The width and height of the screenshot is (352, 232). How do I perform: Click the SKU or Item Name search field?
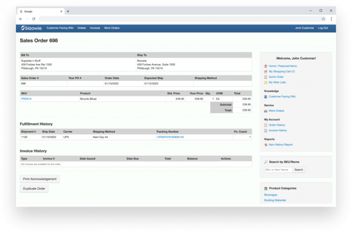(278, 170)
